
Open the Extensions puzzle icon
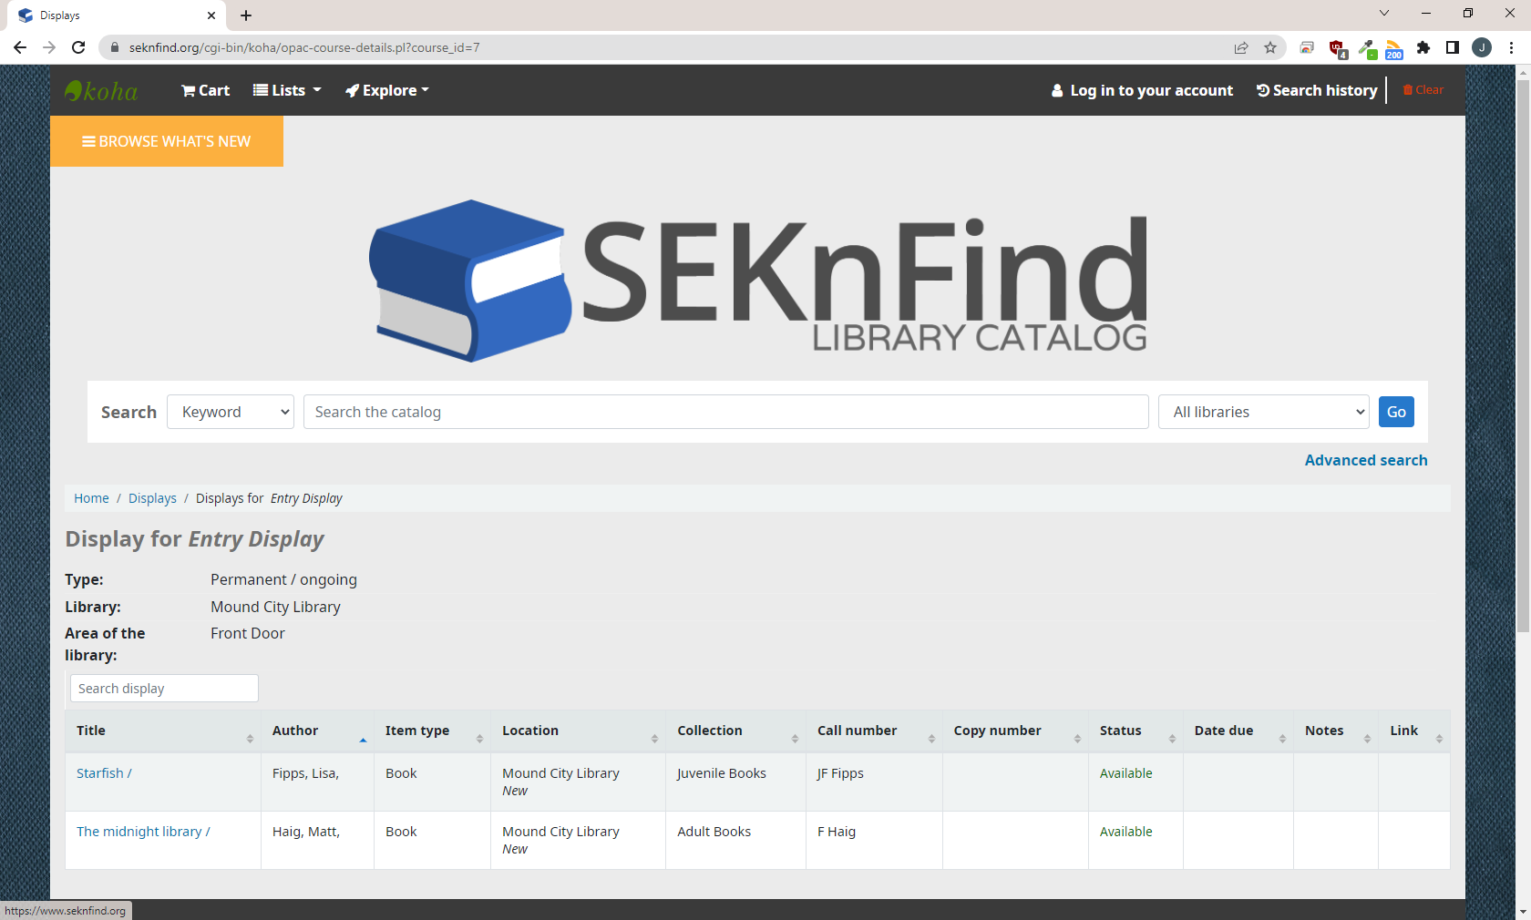point(1423,47)
